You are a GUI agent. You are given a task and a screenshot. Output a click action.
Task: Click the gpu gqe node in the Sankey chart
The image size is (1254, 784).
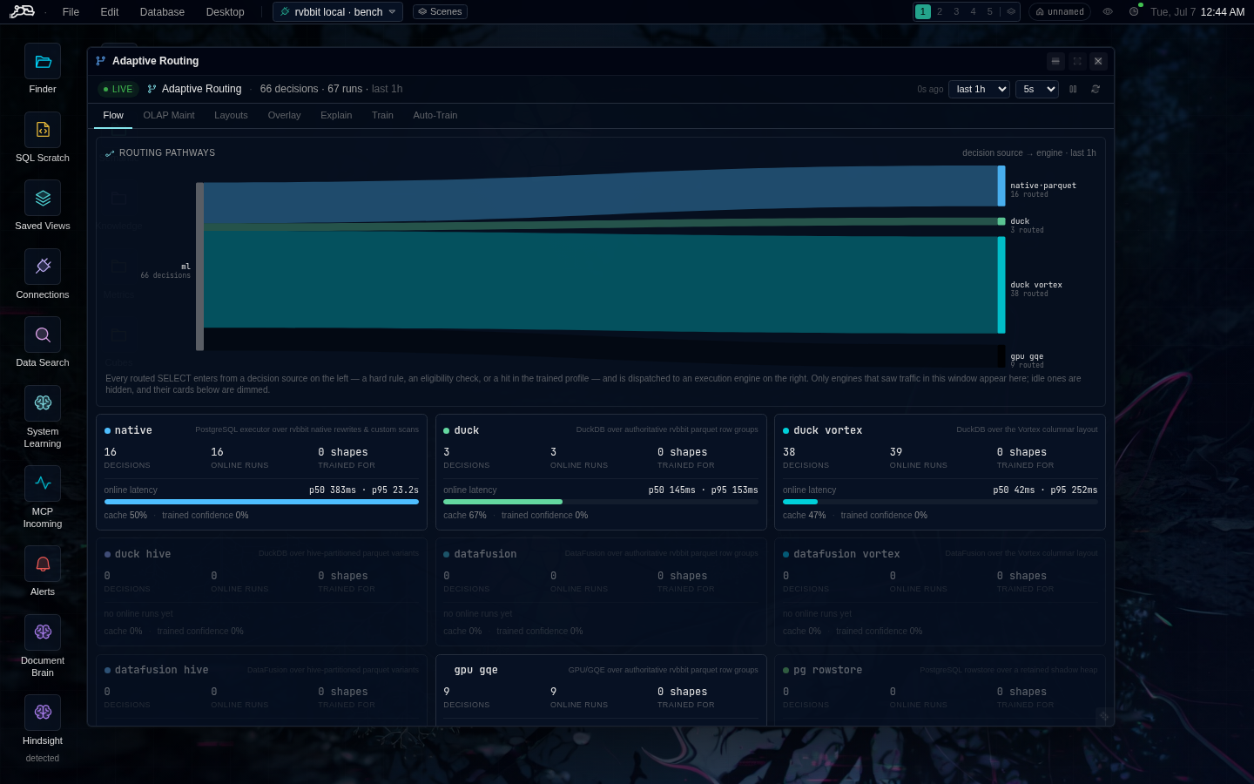(x=1001, y=356)
